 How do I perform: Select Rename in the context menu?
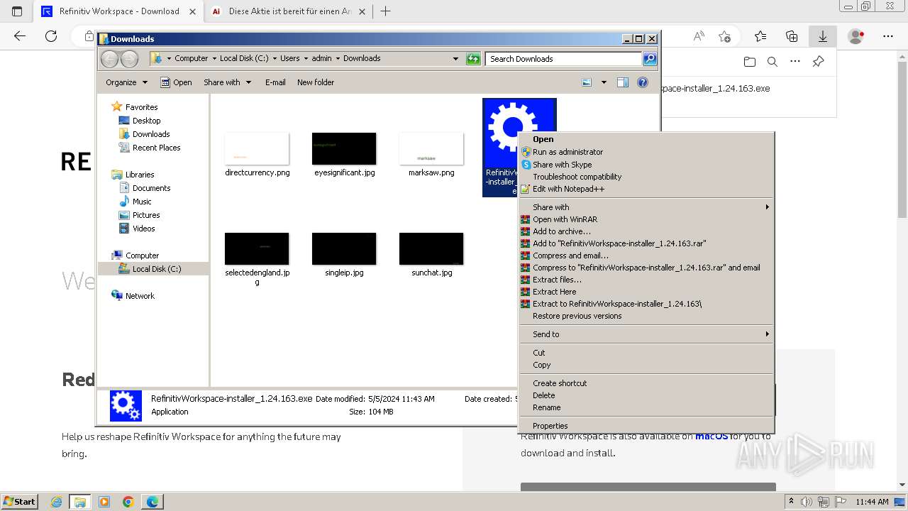point(646,407)
